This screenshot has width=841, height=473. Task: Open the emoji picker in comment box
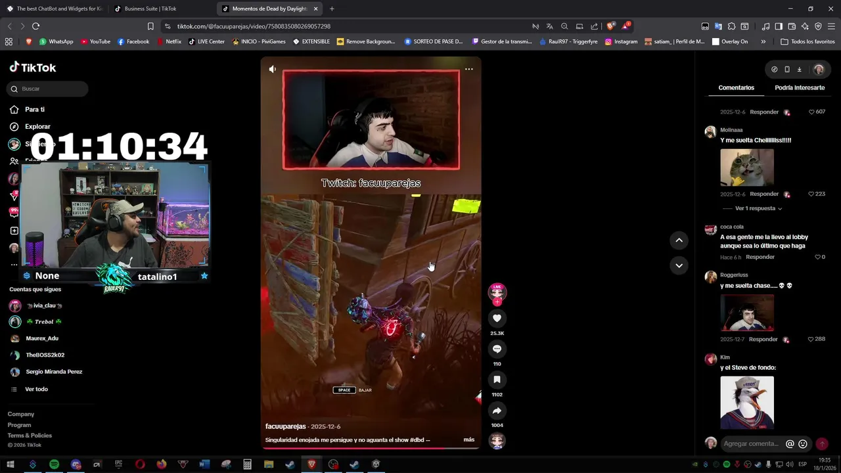(x=802, y=444)
